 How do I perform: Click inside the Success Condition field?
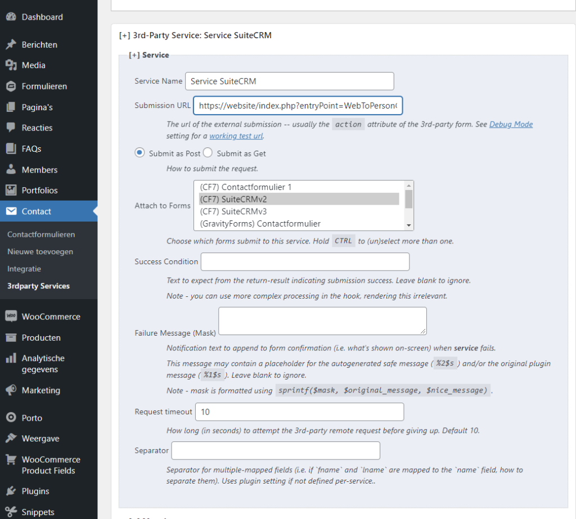(304, 261)
